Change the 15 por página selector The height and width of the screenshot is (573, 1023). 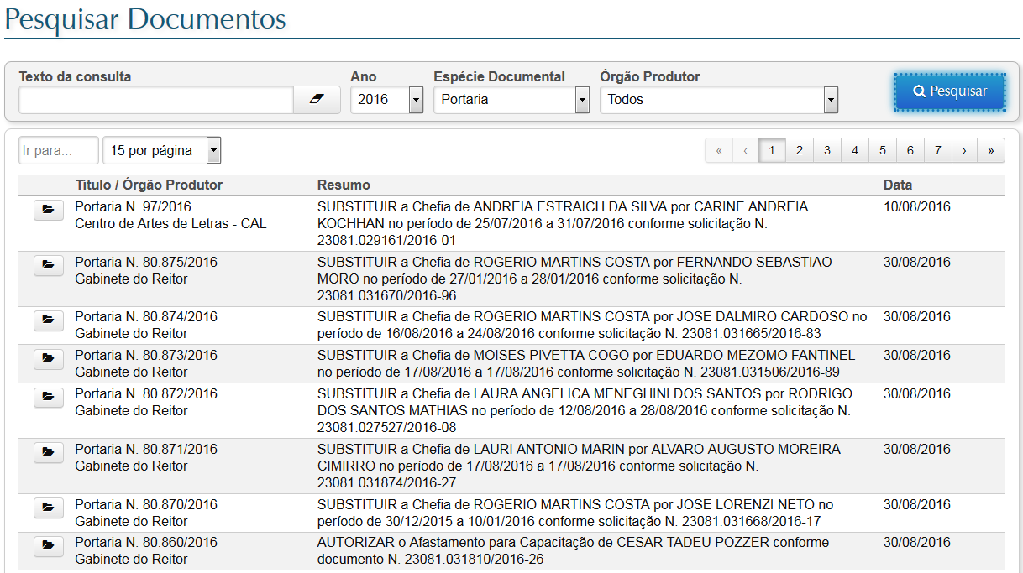click(x=212, y=151)
